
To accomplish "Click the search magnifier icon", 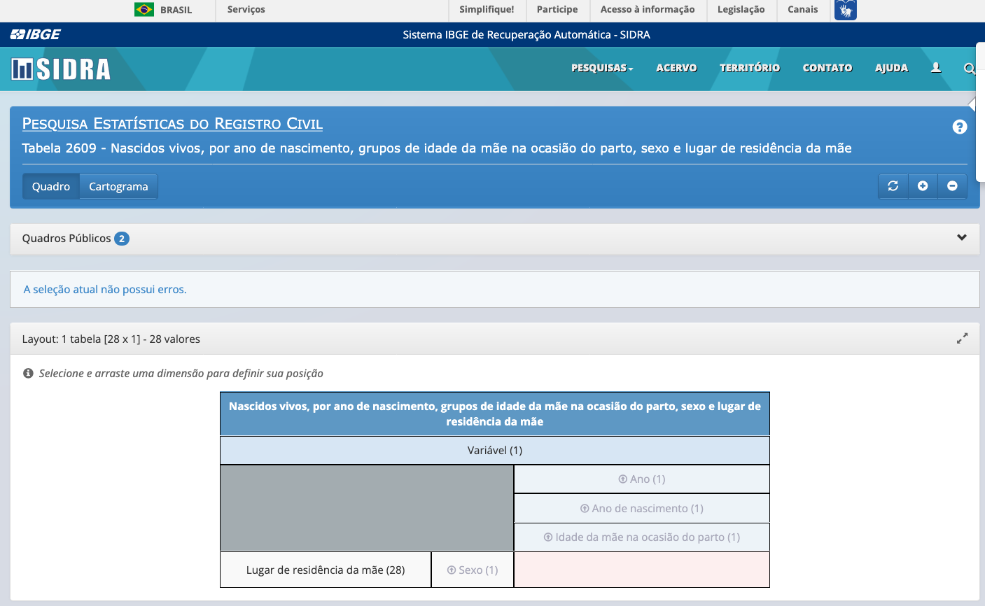I will click(x=969, y=69).
